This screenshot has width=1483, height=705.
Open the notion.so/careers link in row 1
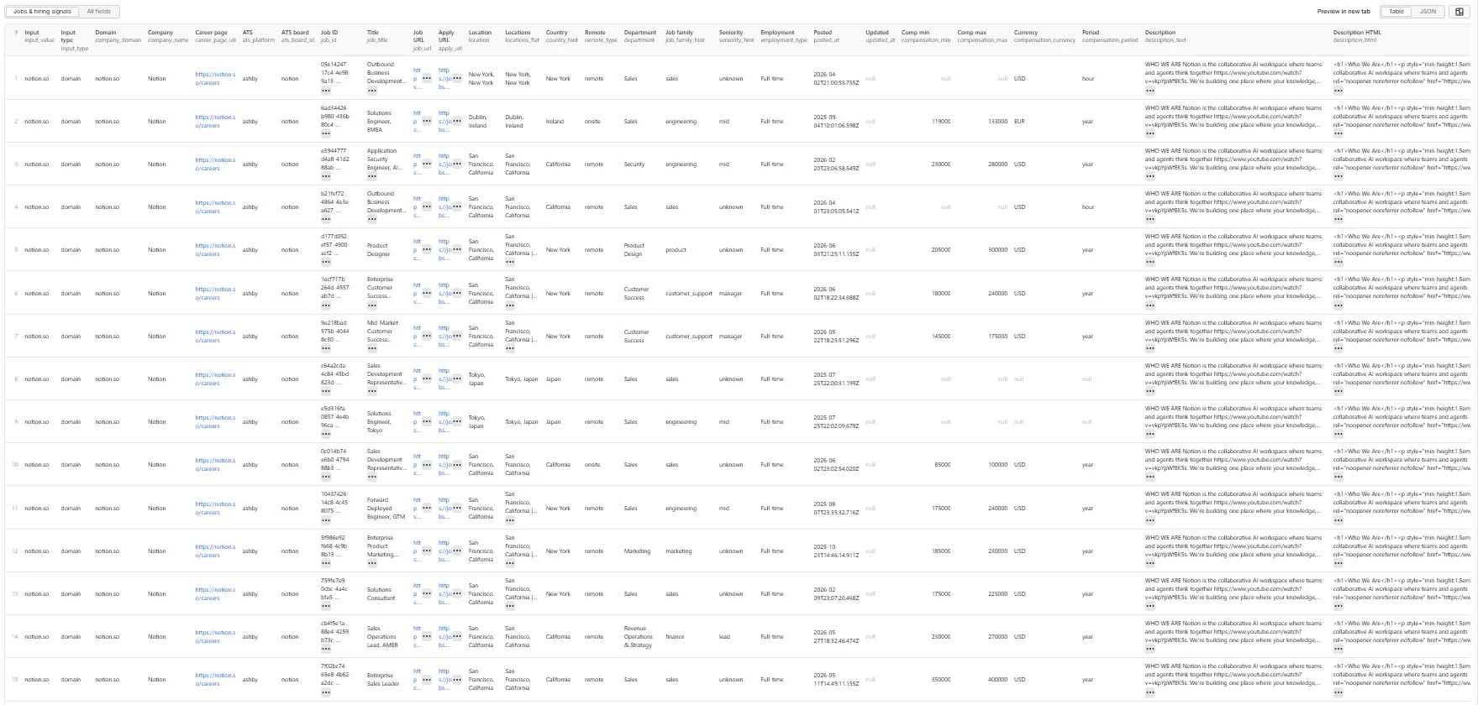click(x=215, y=78)
